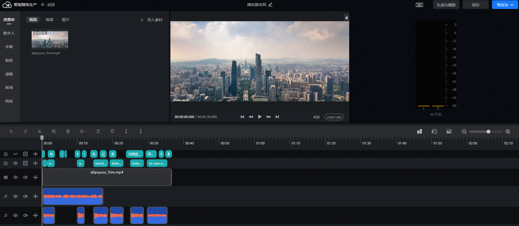Open the 贴纸 sidebar section
The image size is (519, 226).
point(9,60)
